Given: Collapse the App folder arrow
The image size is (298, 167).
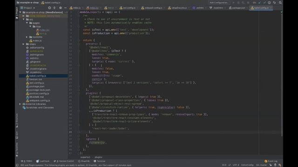Looking at the screenshot, I should [30, 26].
